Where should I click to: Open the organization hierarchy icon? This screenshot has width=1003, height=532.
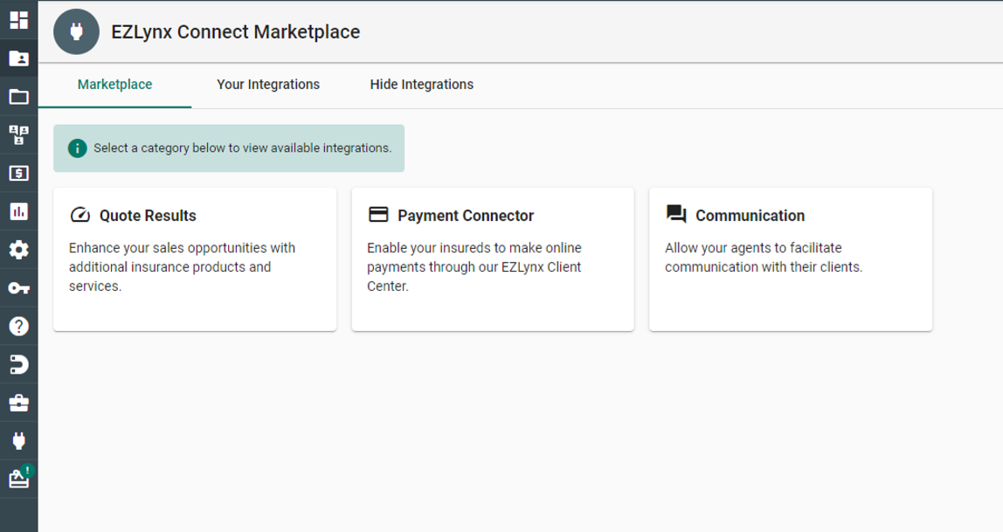[x=18, y=135]
